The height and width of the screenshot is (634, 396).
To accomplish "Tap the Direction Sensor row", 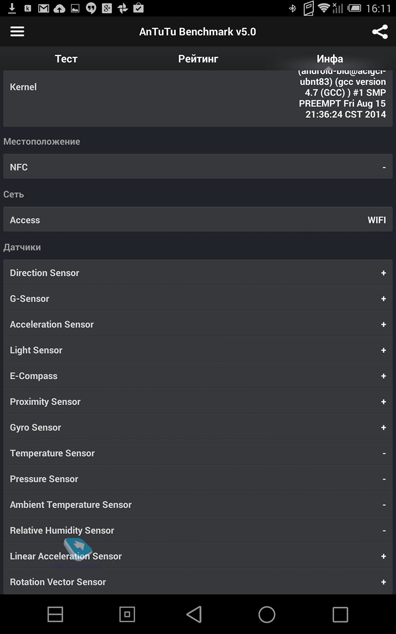I will 198,273.
